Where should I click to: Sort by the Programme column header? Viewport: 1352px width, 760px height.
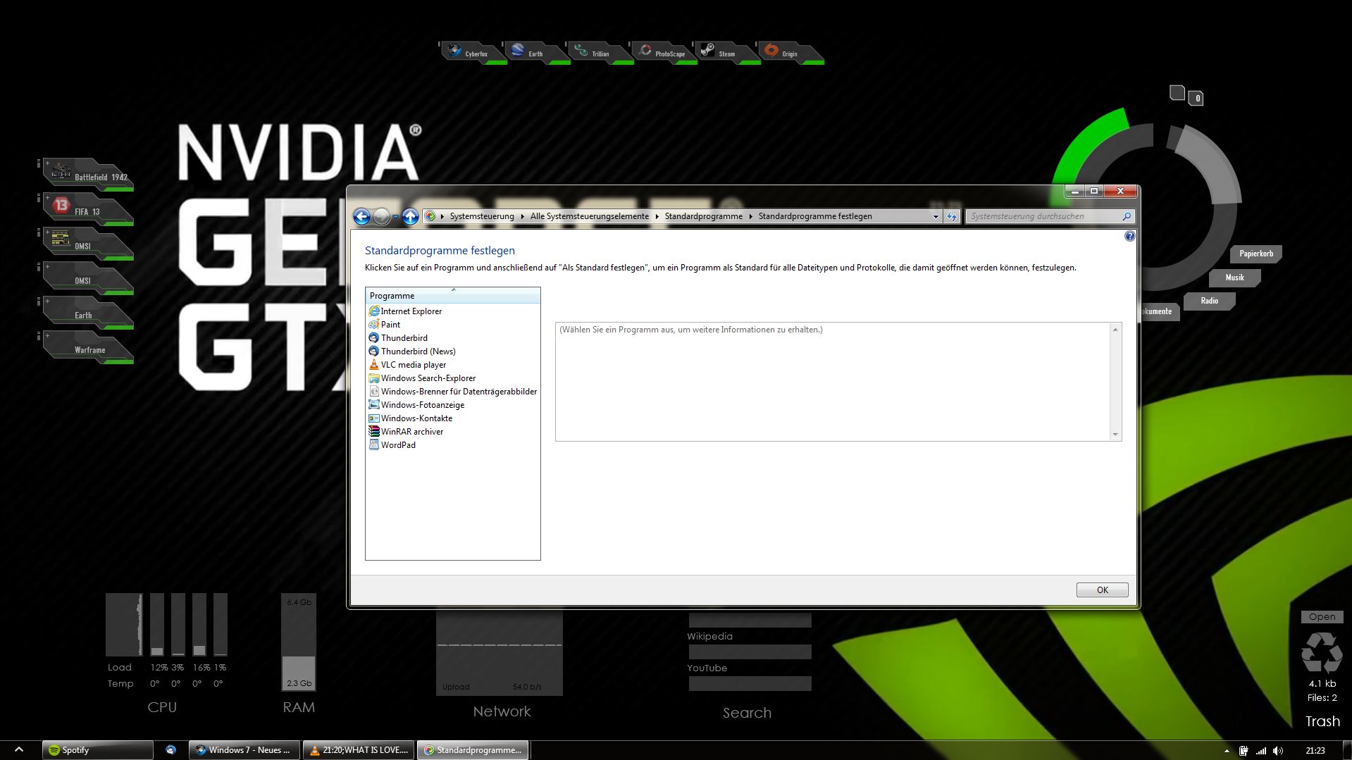click(x=453, y=296)
